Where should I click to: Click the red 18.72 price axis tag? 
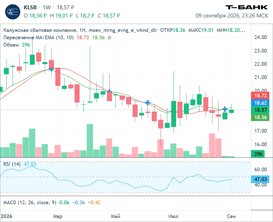[260, 96]
